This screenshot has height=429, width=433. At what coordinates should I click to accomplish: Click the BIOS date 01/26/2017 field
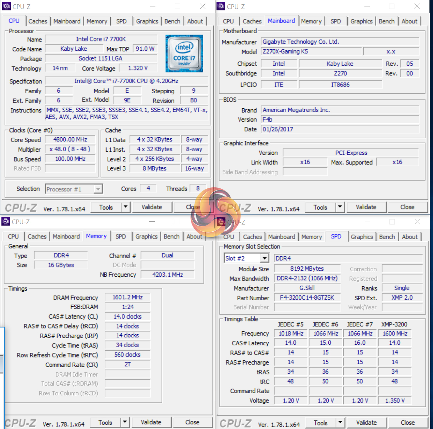coord(340,129)
